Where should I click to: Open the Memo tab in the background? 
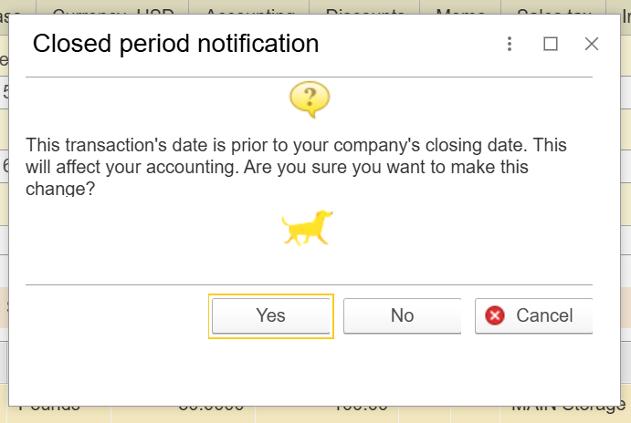click(460, 7)
